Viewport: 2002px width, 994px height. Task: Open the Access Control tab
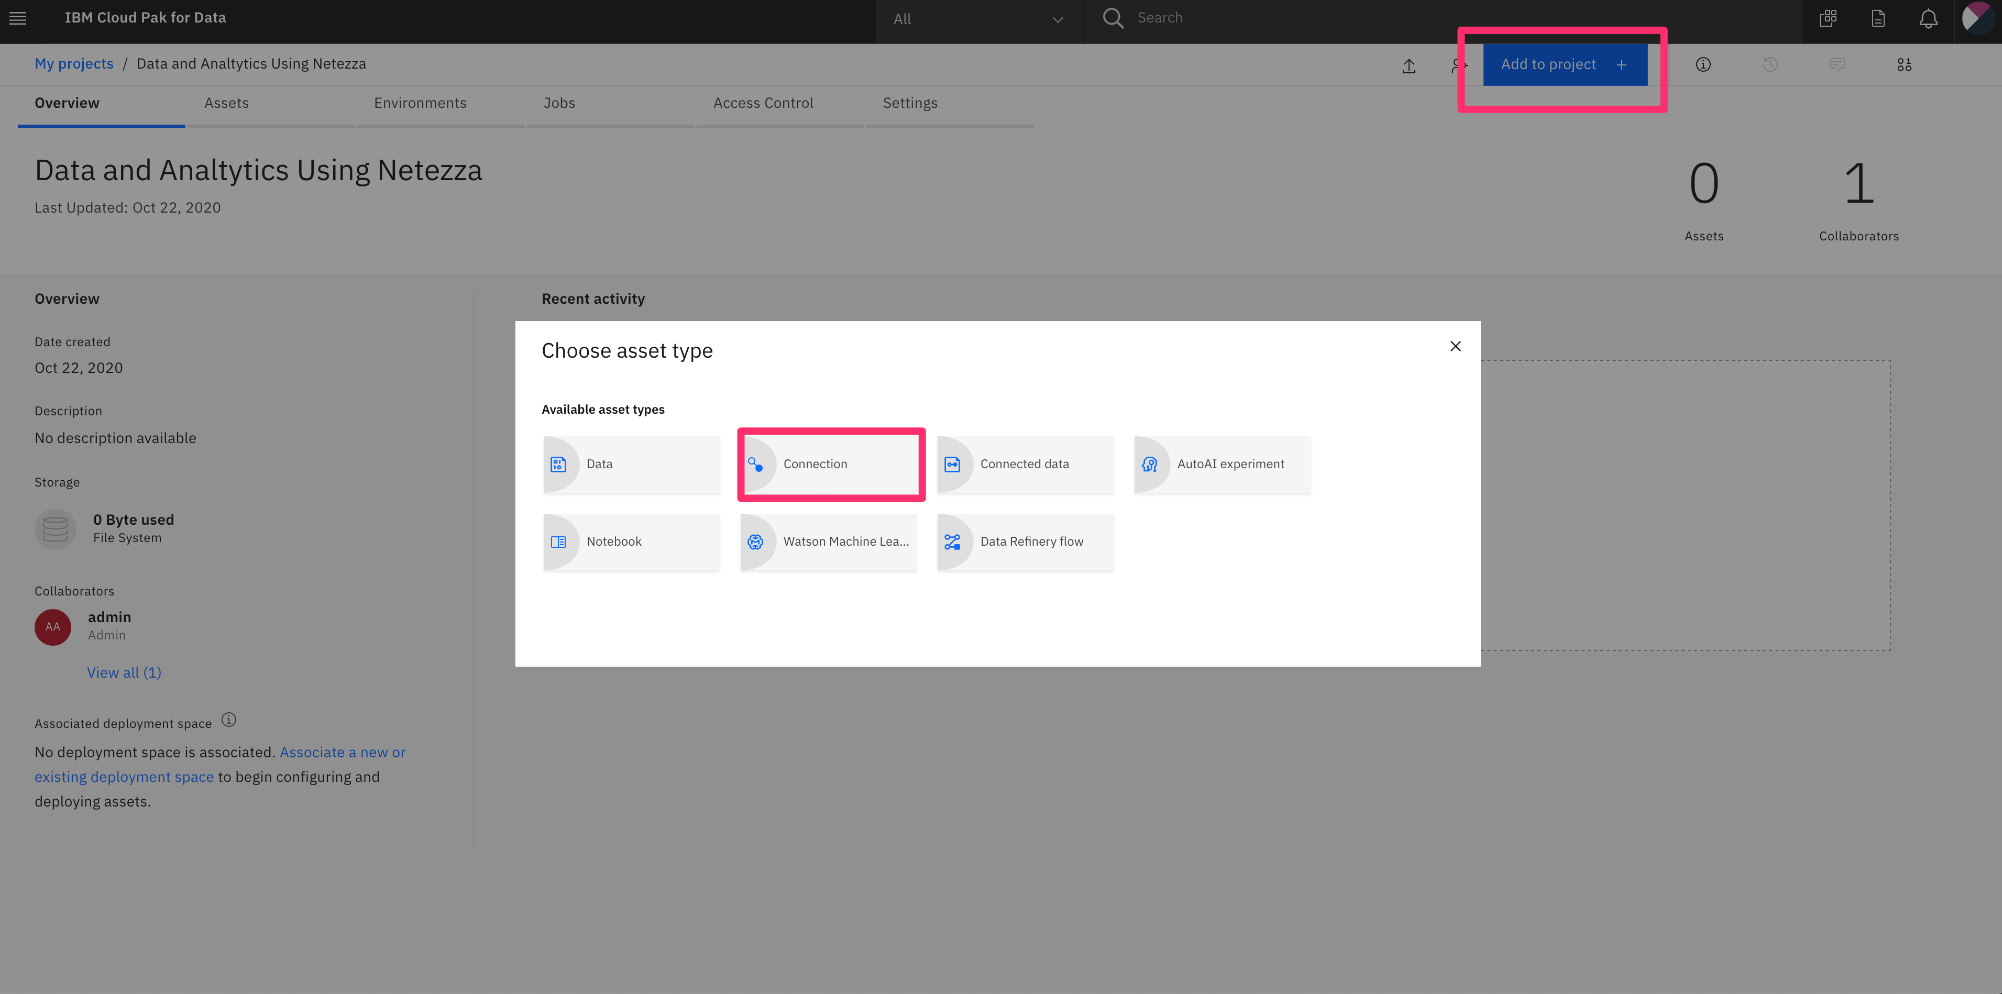(x=763, y=103)
